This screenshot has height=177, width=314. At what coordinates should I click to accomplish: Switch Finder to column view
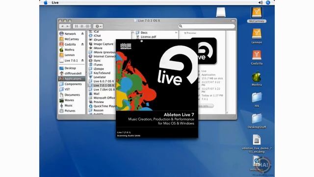pos(87,26)
